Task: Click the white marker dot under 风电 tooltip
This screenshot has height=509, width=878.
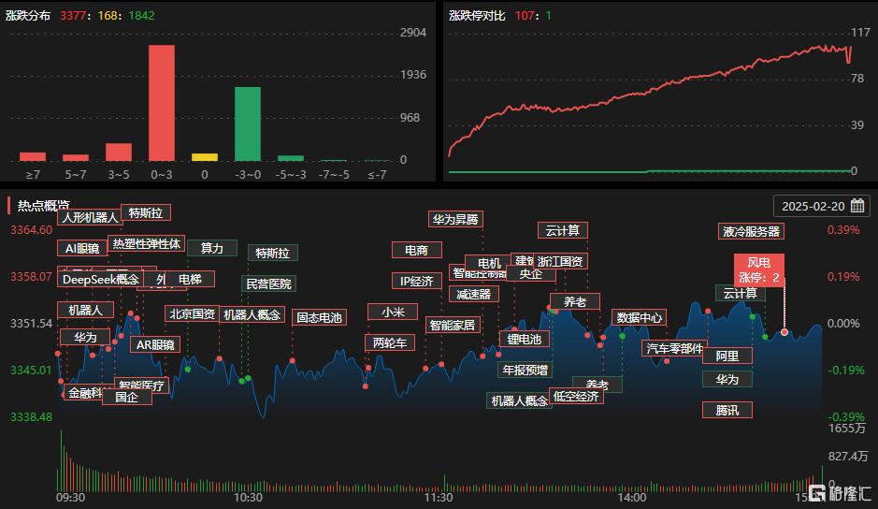Action: click(784, 332)
